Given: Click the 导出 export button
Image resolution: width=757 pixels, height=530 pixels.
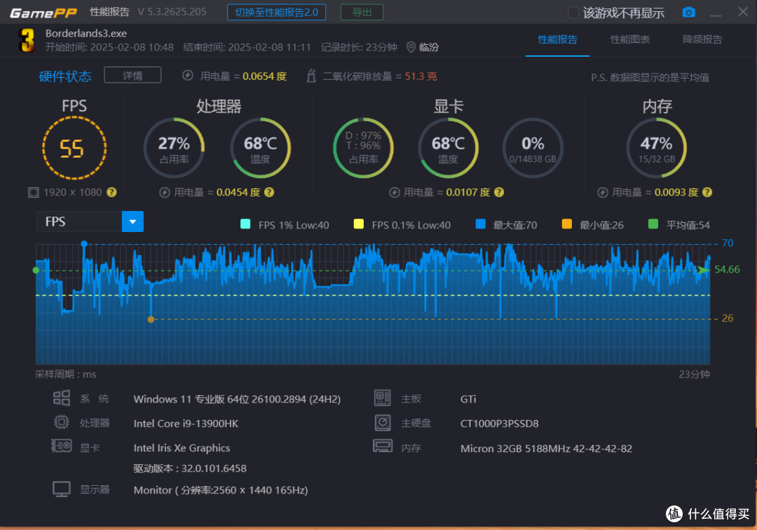Looking at the screenshot, I should [x=362, y=12].
